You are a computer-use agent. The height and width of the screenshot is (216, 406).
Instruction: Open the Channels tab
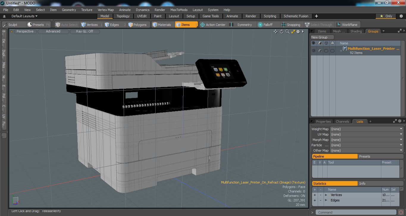[342, 122]
